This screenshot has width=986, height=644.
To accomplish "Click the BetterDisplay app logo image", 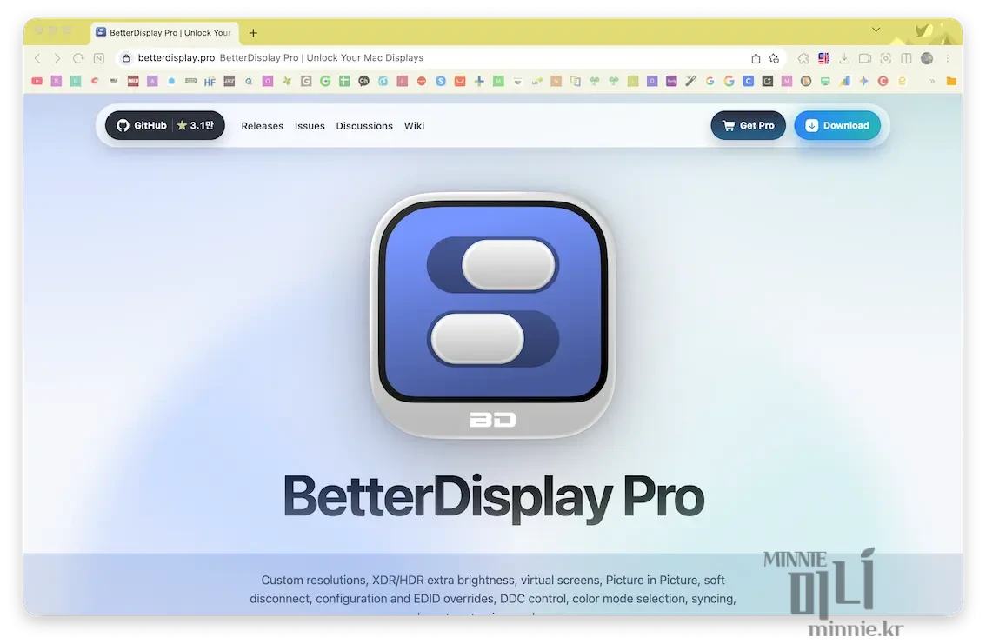I will click(493, 315).
